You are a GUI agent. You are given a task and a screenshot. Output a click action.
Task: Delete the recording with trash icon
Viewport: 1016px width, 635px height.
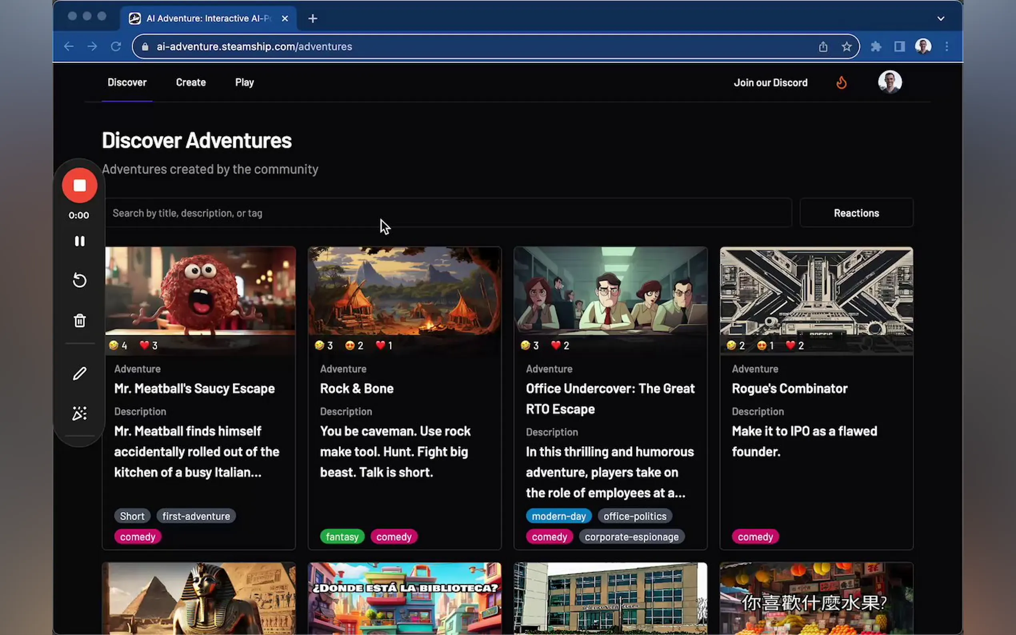(x=79, y=321)
